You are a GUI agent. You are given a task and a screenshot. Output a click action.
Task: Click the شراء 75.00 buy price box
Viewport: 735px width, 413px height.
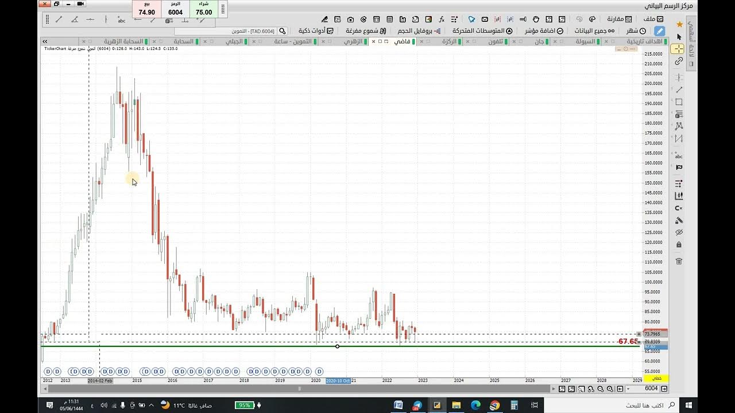tap(204, 9)
